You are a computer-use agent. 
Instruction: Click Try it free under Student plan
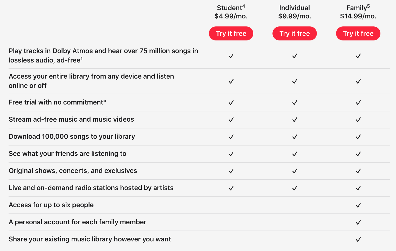click(x=231, y=33)
